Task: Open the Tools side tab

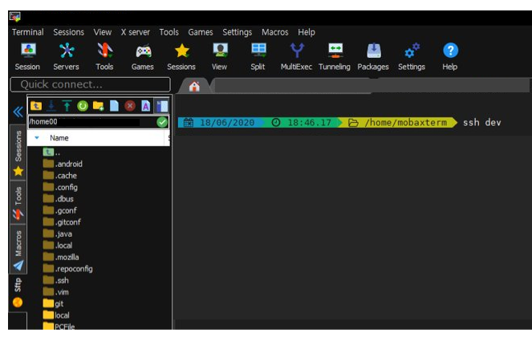Action: click(18, 202)
